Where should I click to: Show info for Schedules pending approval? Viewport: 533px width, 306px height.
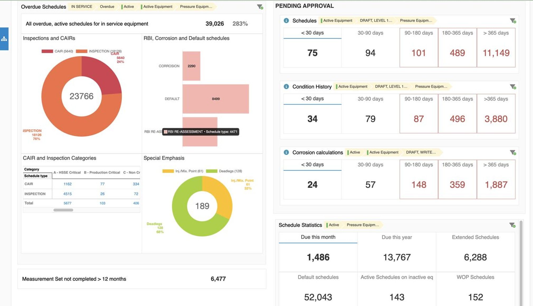point(286,21)
